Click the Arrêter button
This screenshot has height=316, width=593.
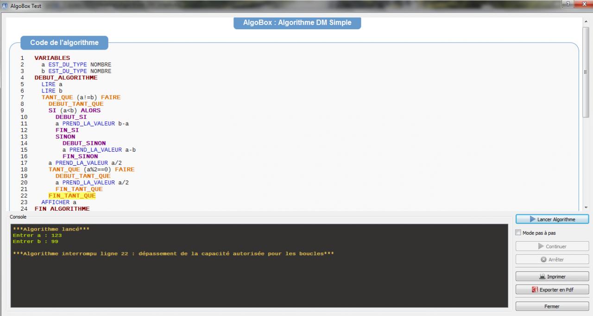coord(552,259)
